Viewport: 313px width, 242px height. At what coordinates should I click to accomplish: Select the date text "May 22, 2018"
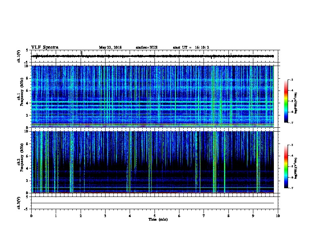click(x=110, y=47)
